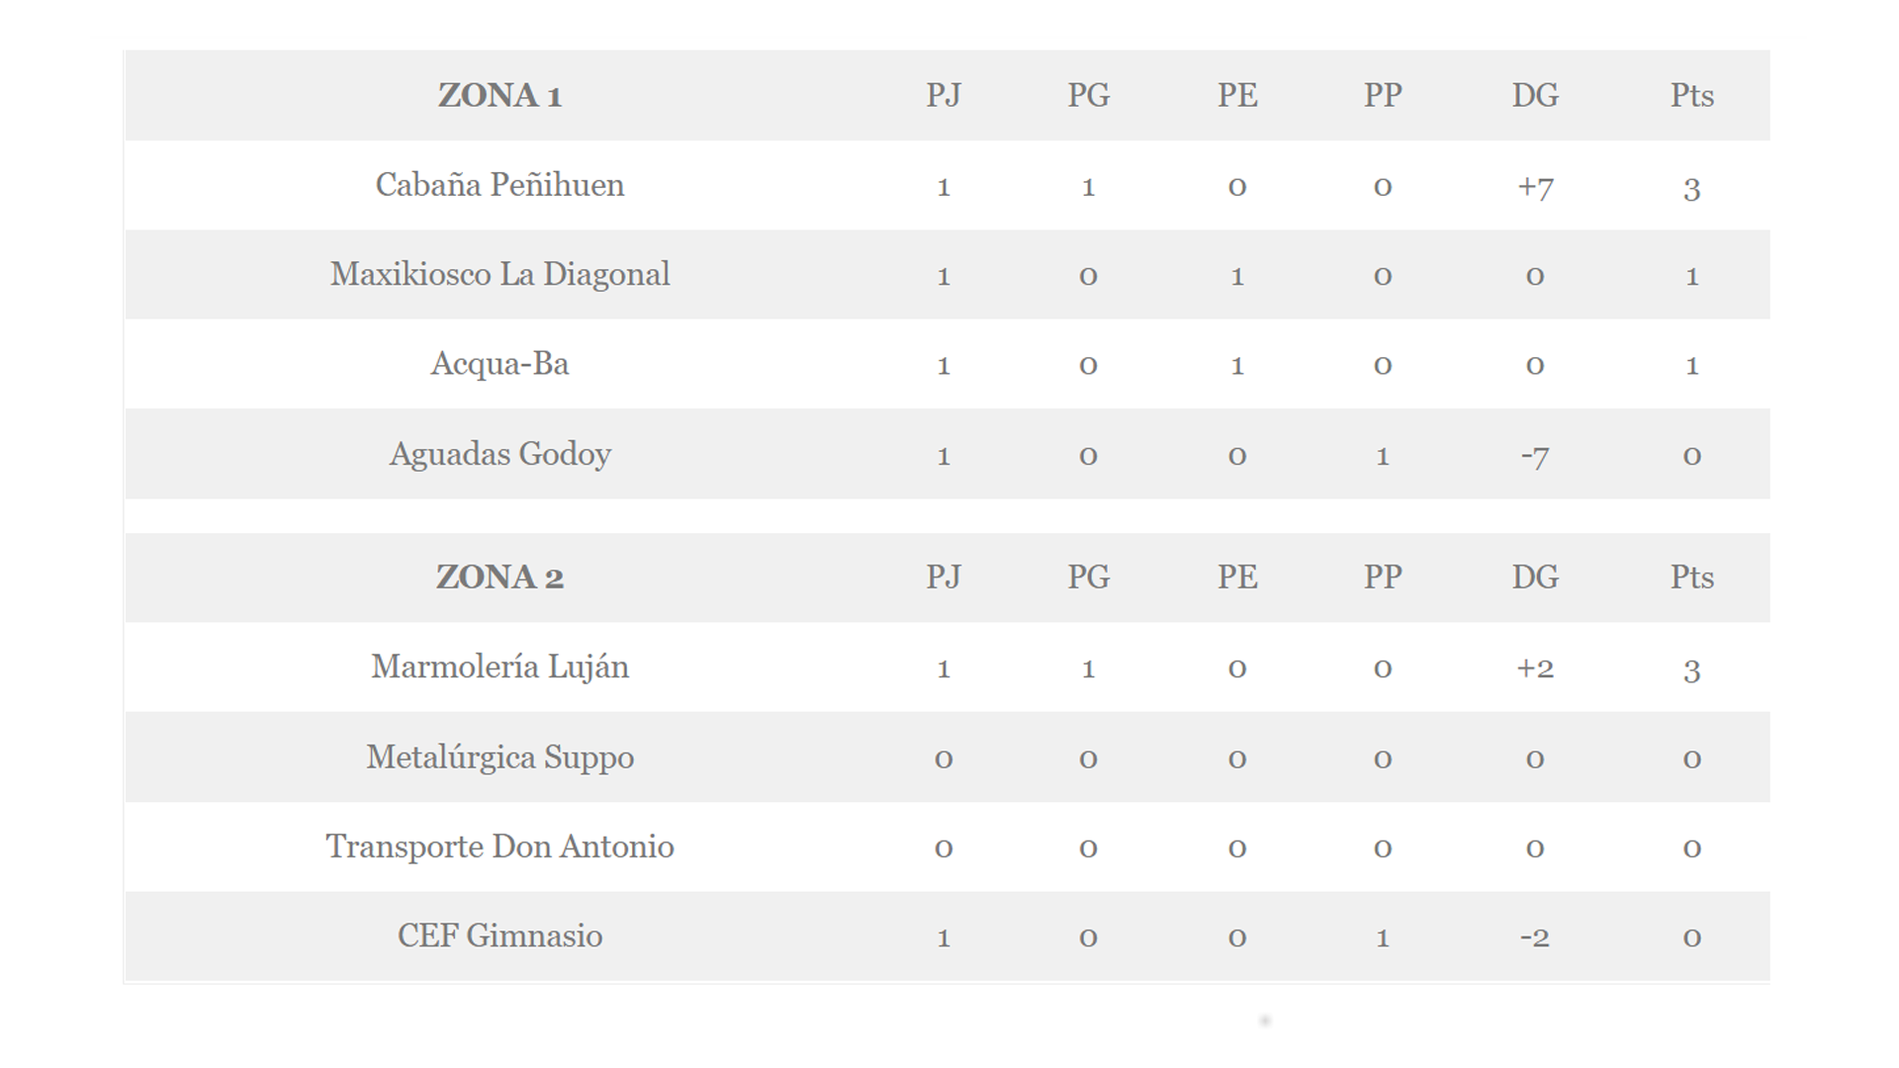Click the Marmolería Luján team name

tap(499, 667)
